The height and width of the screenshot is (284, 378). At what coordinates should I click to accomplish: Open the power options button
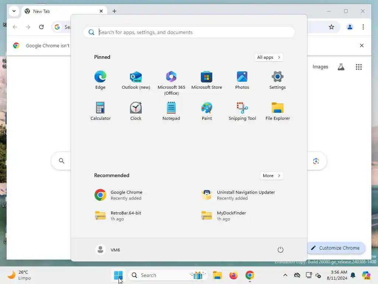click(x=281, y=250)
